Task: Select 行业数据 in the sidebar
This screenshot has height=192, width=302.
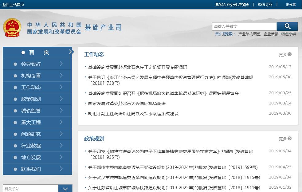Action: (x=31, y=146)
